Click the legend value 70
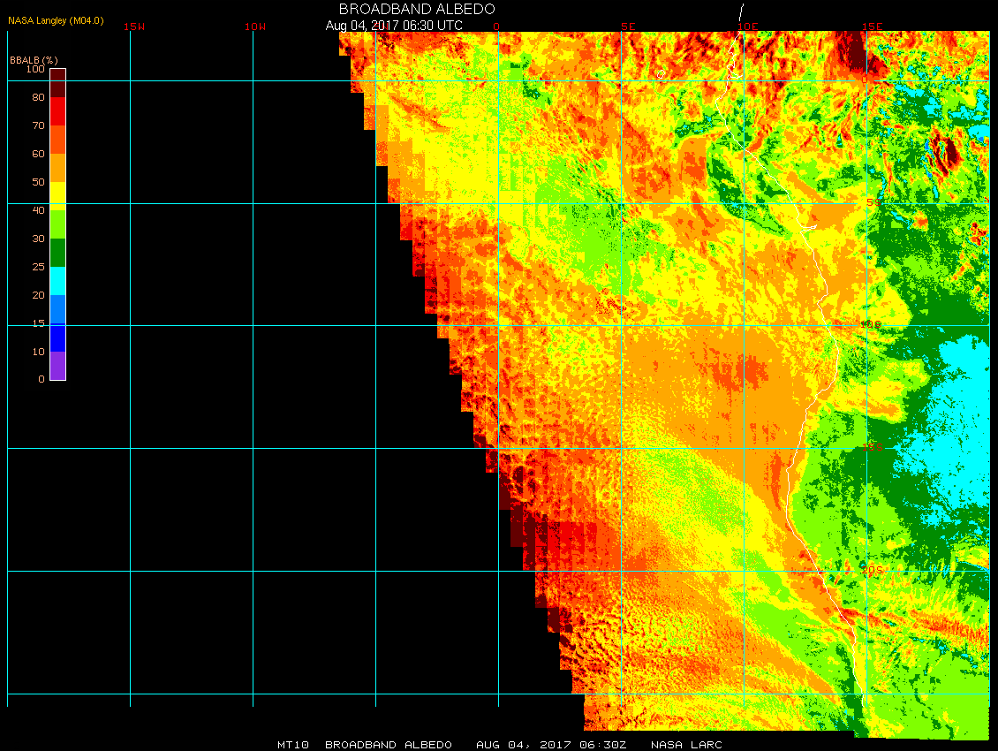This screenshot has height=751, width=998. [38, 125]
